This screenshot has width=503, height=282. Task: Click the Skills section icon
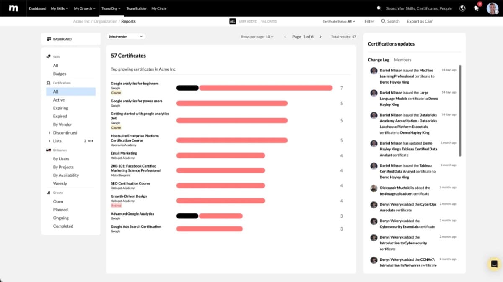coord(49,56)
